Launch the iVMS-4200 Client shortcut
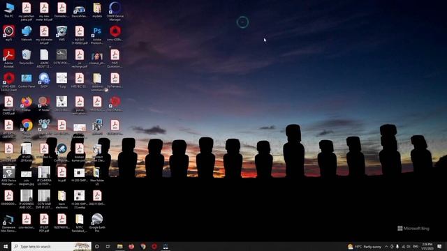This screenshot has height=251, width=447. (x=9, y=82)
